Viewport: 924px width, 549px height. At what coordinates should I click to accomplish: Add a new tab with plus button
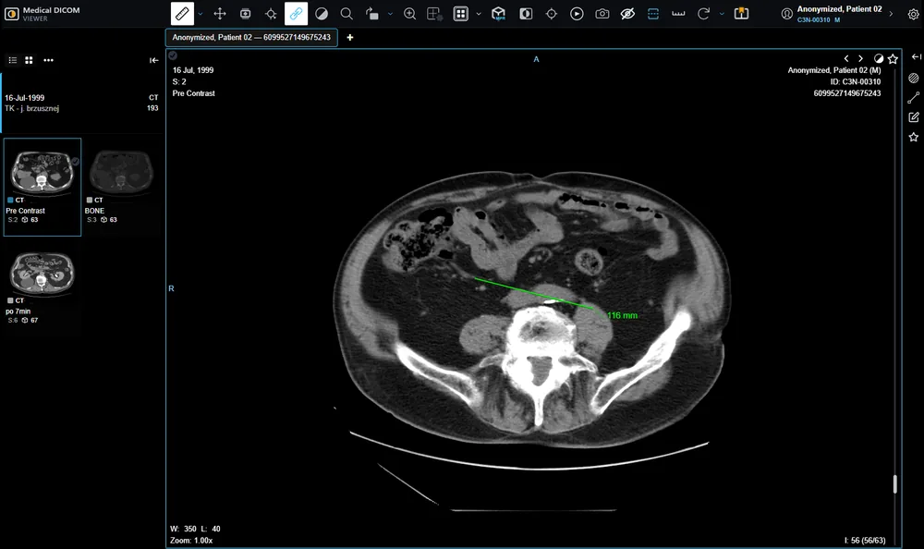[x=350, y=37]
